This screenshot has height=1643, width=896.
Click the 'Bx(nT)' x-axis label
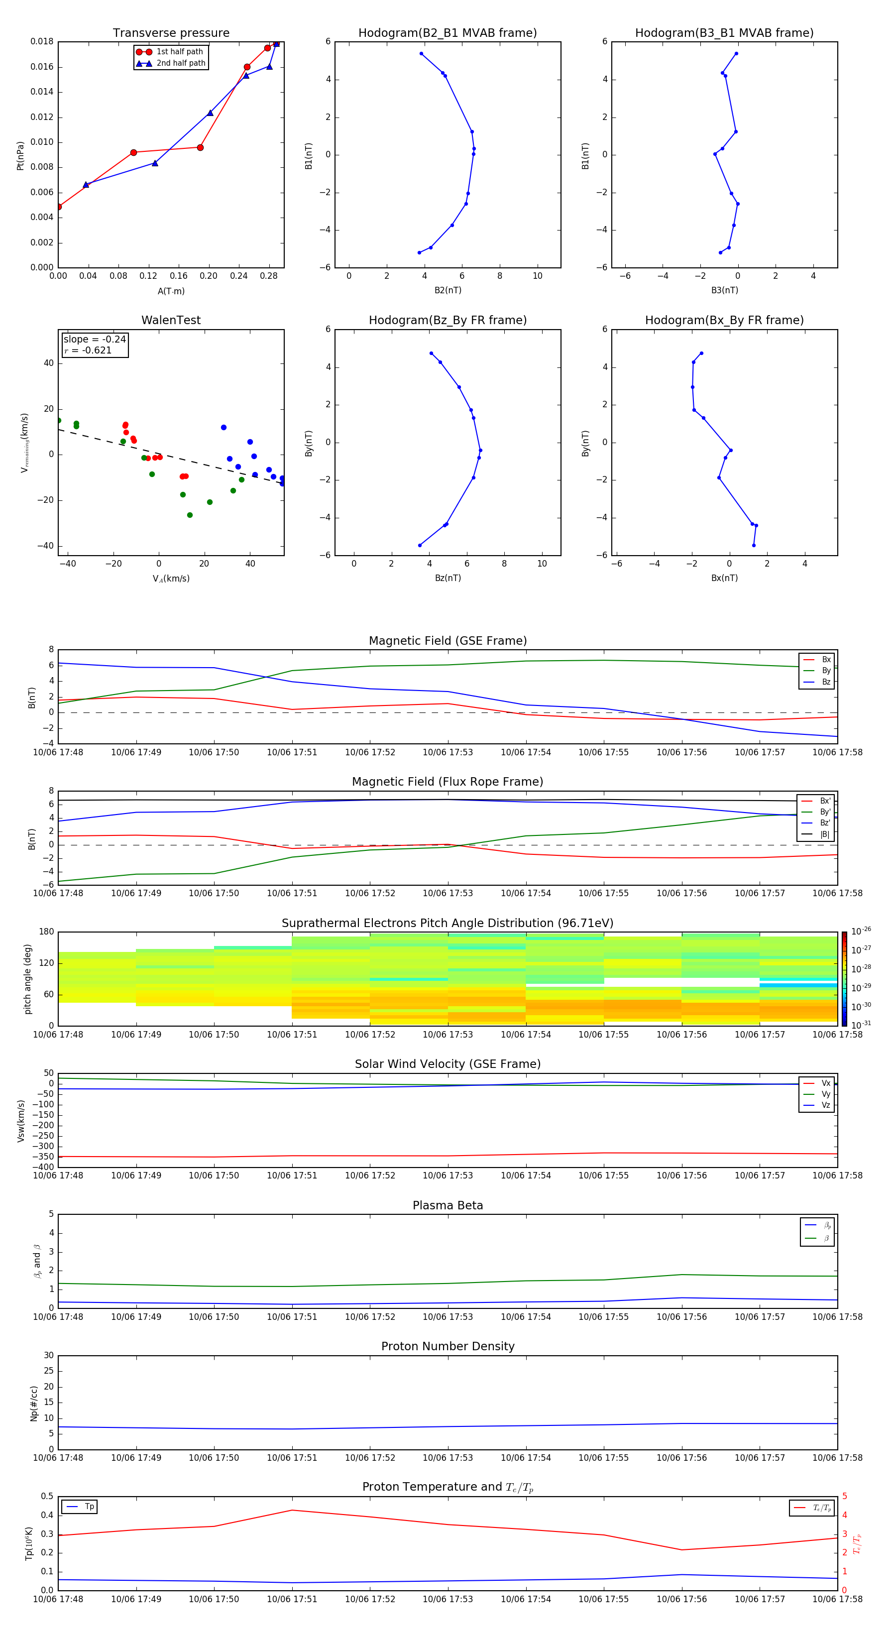point(724,578)
